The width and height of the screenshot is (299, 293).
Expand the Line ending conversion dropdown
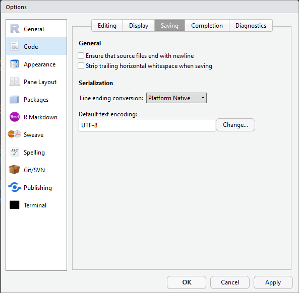click(176, 98)
